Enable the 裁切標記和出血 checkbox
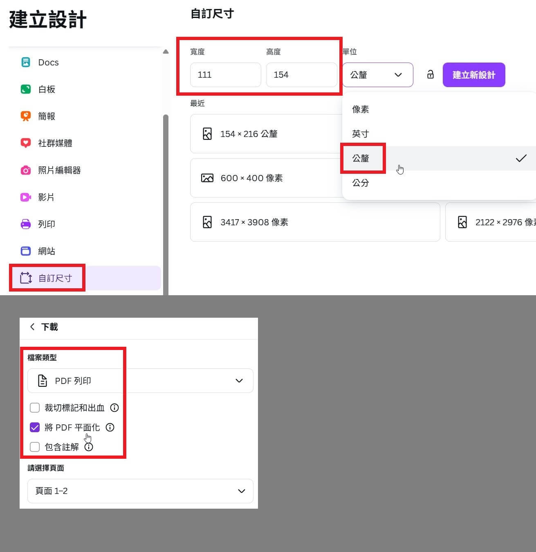The width and height of the screenshot is (536, 552). (x=35, y=408)
